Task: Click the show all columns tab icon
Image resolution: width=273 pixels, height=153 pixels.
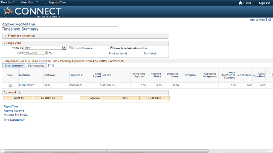Action: [51, 65]
